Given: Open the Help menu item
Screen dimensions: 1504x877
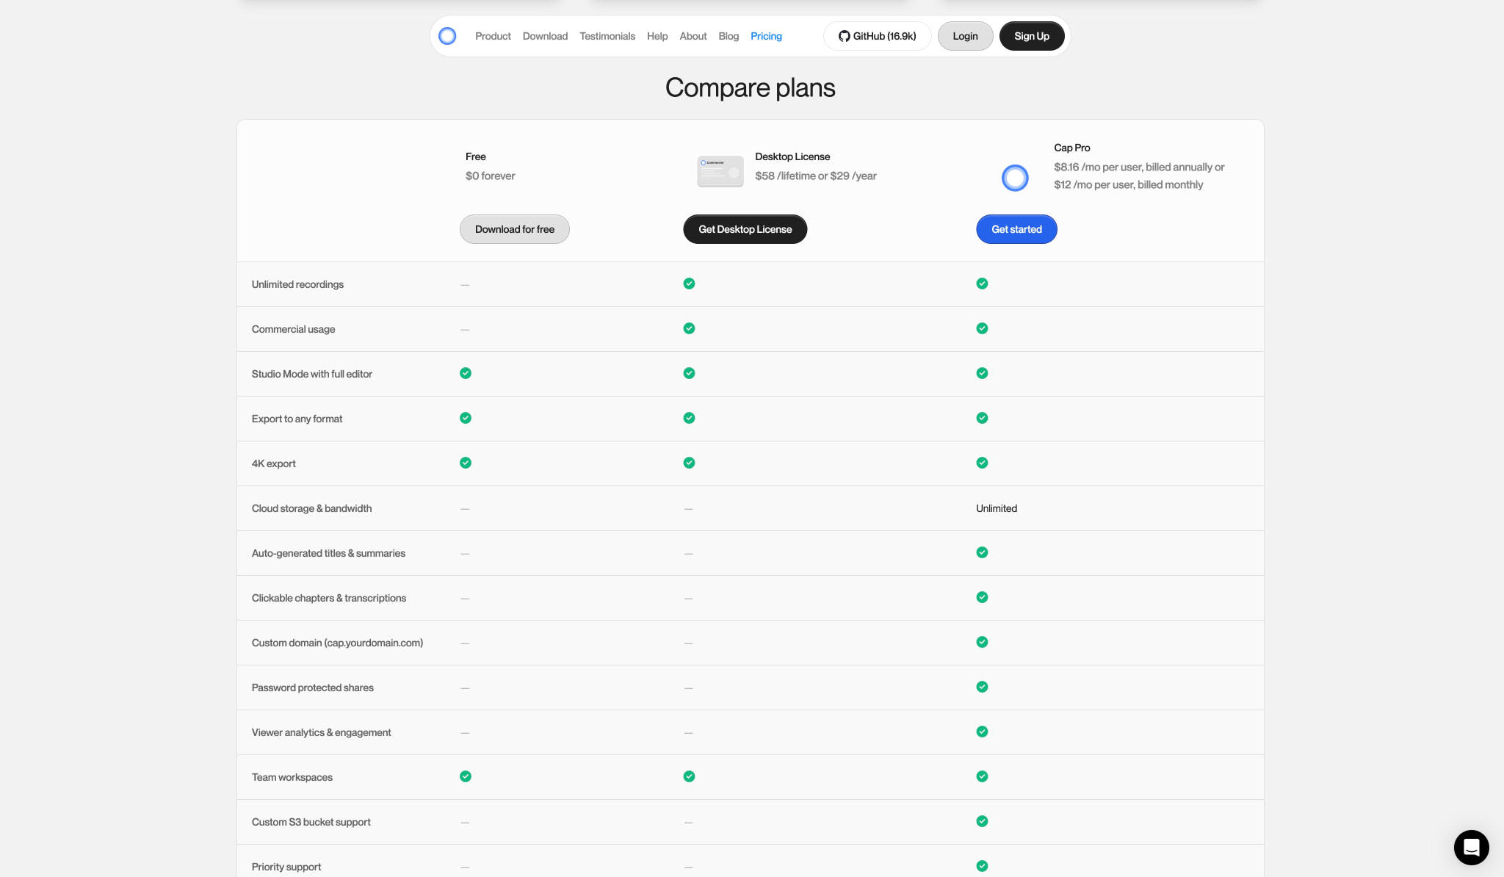Looking at the screenshot, I should tap(657, 36).
